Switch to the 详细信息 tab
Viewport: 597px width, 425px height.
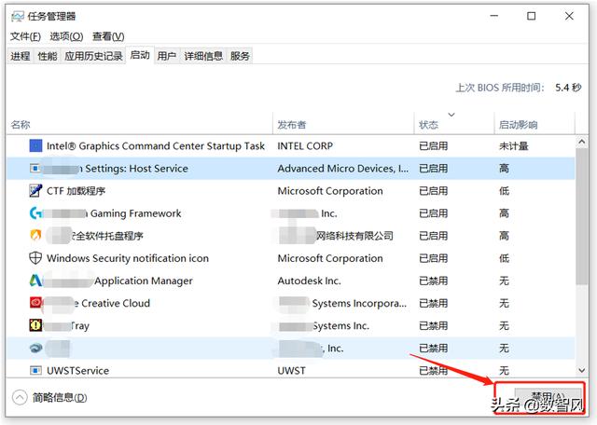pyautogui.click(x=203, y=56)
